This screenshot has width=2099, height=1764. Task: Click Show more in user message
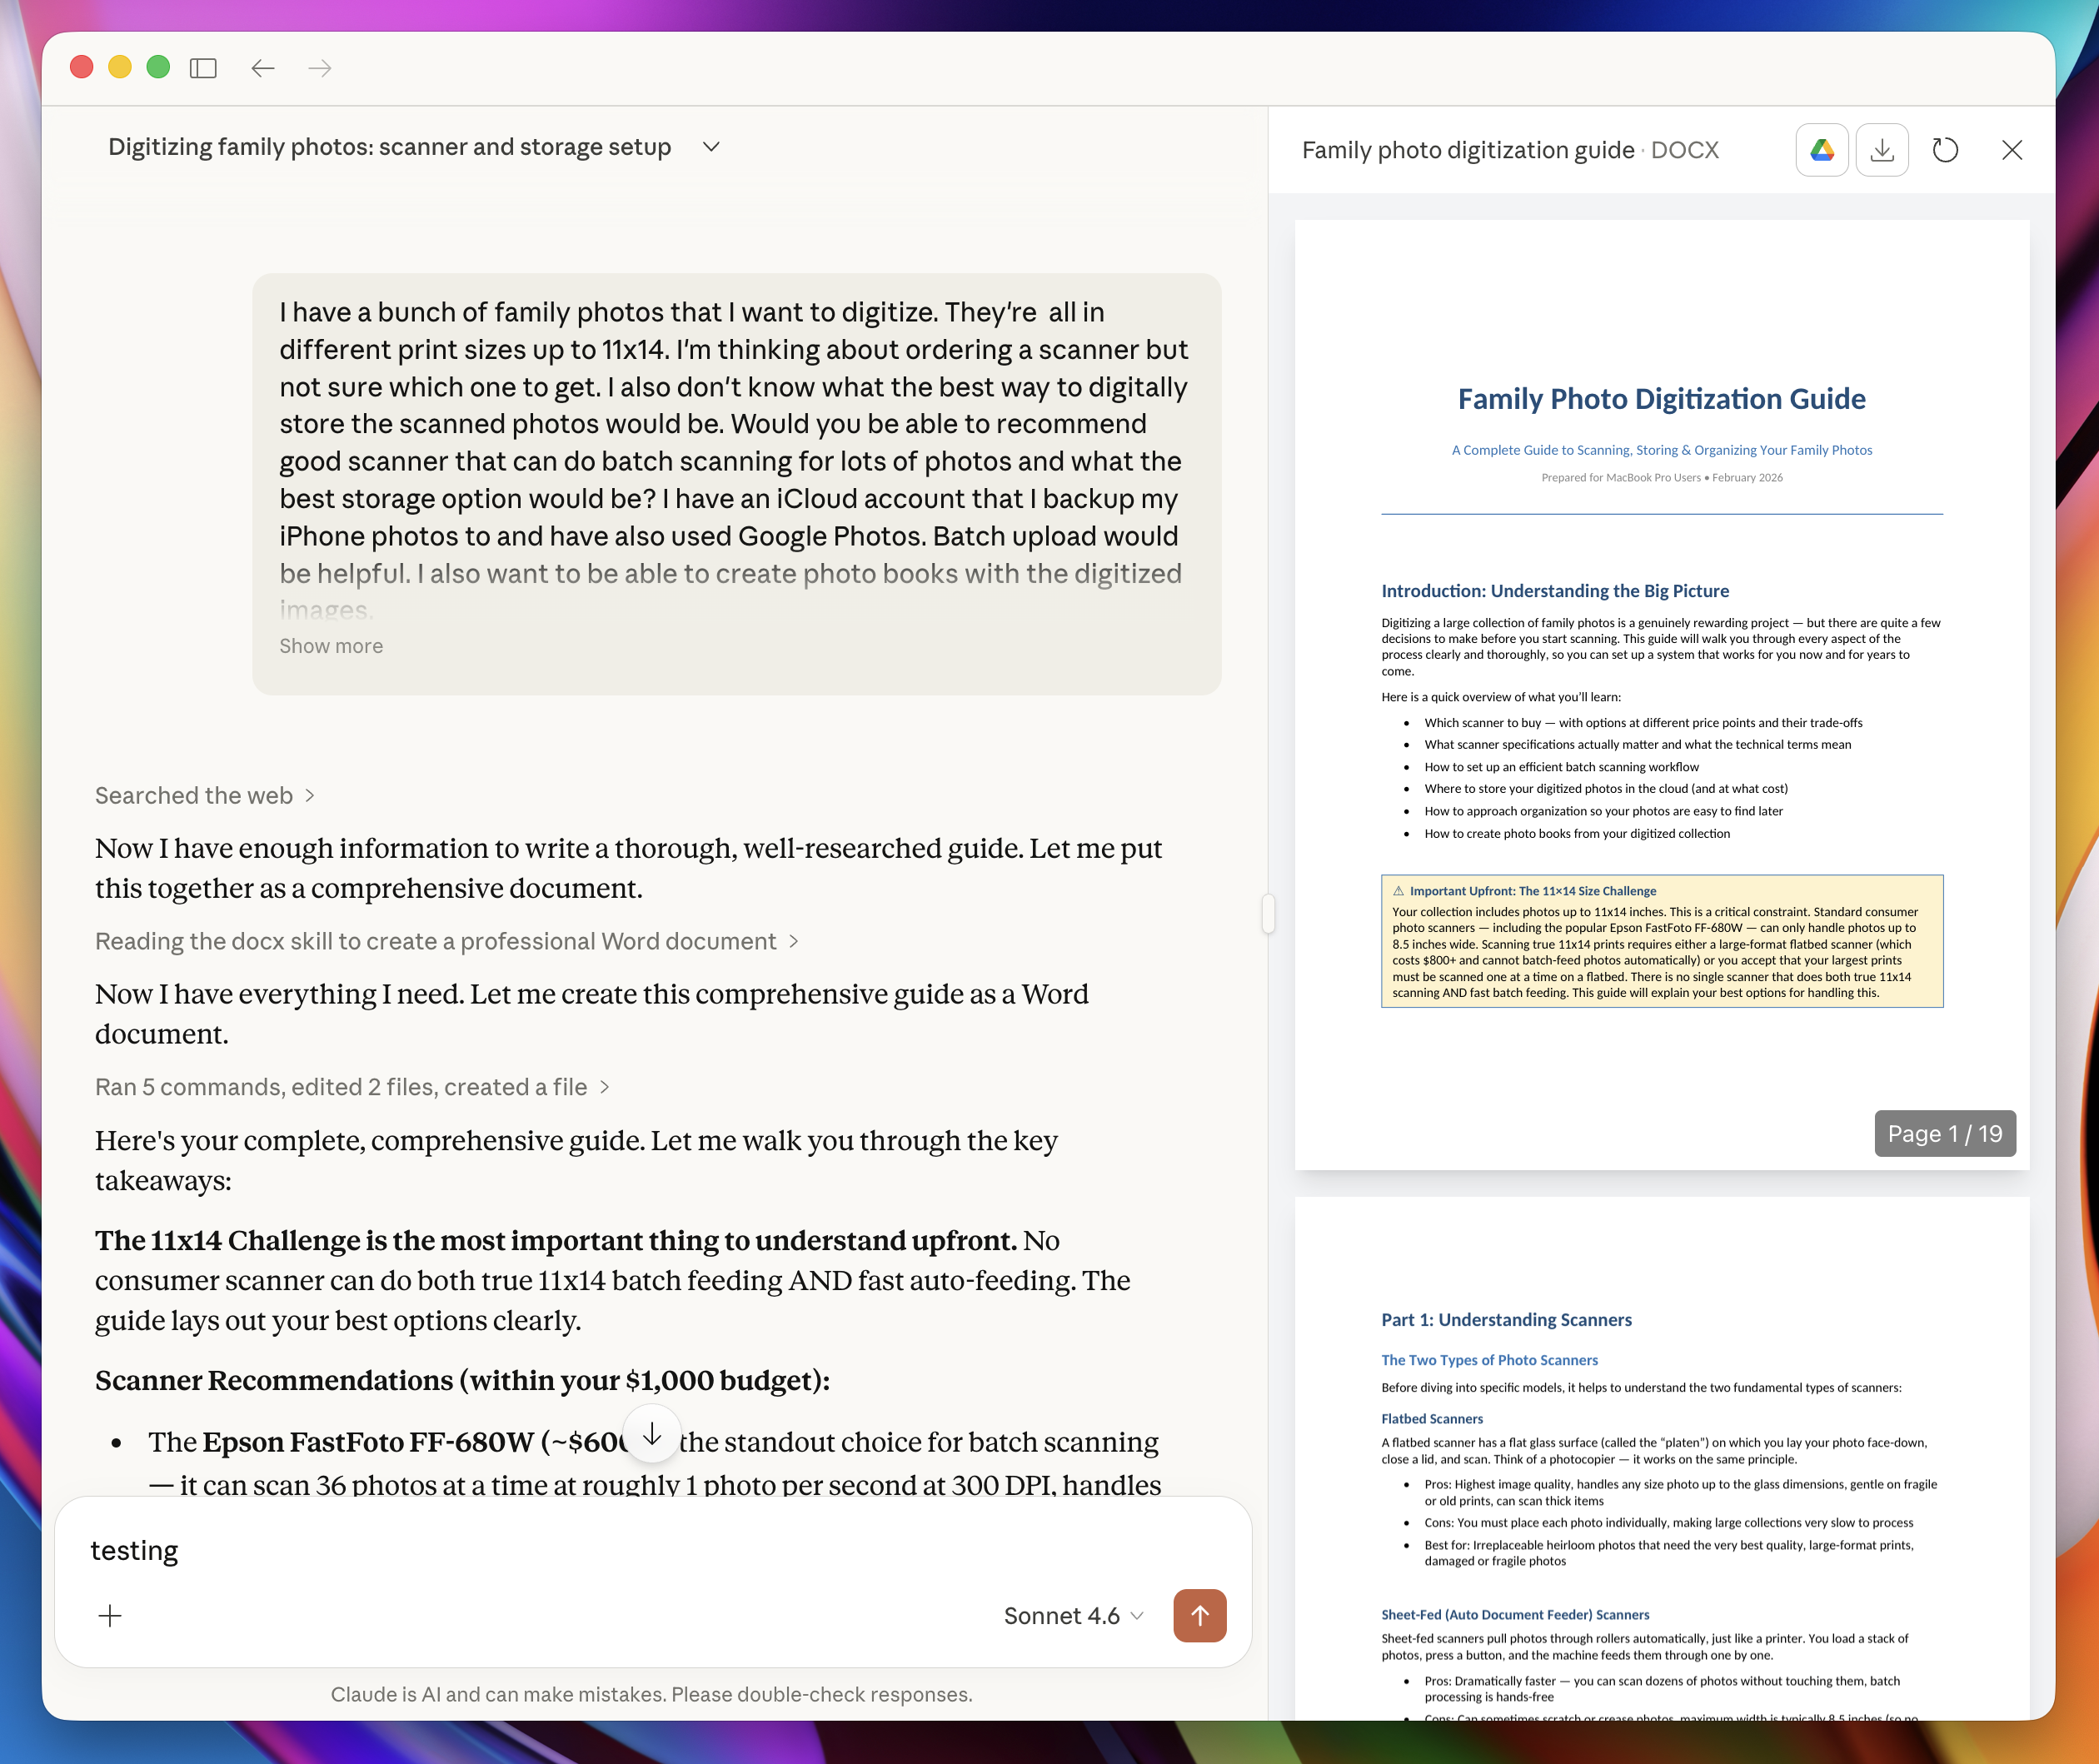click(x=331, y=646)
